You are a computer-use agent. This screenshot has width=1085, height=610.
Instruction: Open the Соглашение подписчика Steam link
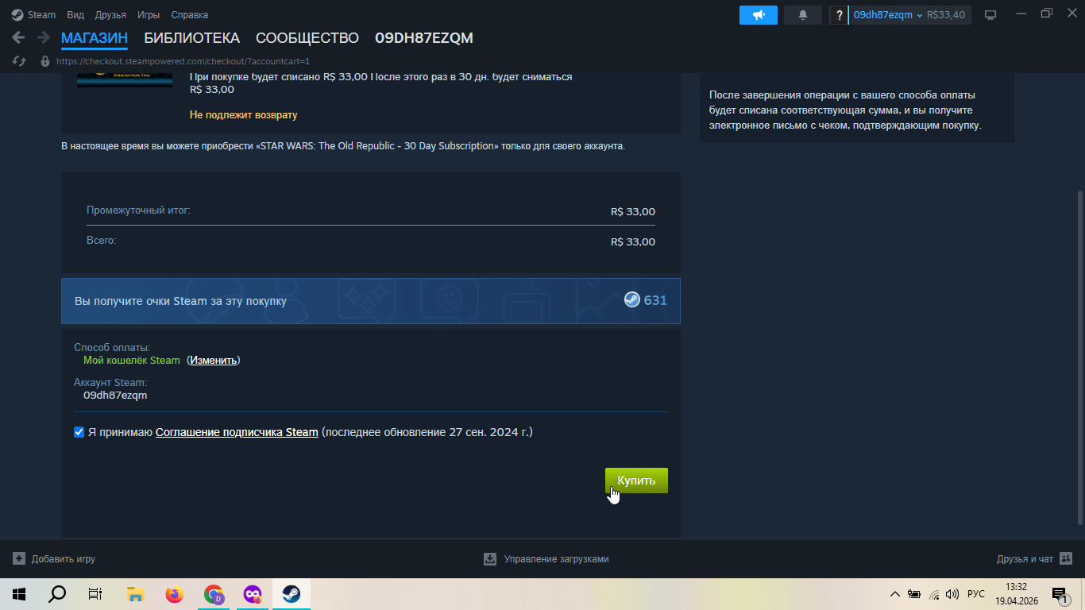pos(237,432)
